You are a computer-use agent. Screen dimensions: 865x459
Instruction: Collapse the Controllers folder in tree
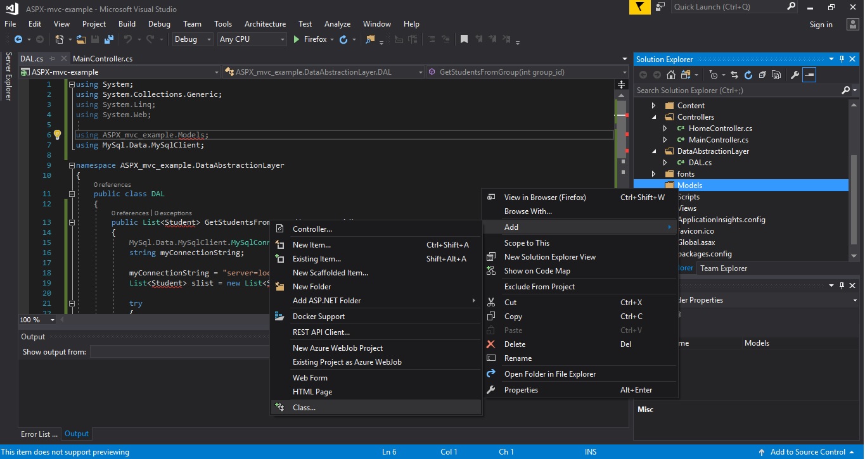(655, 117)
